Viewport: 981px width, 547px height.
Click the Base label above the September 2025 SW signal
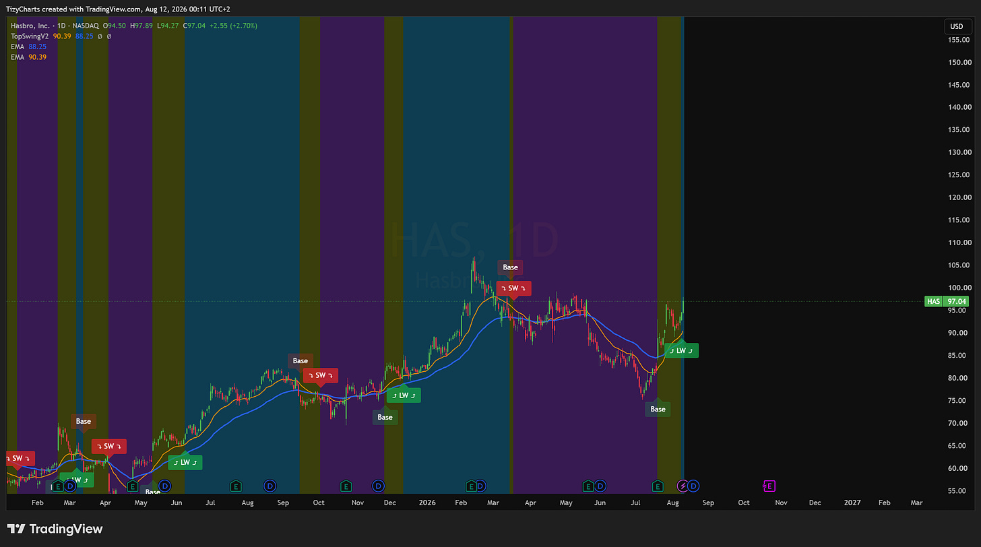(300, 361)
